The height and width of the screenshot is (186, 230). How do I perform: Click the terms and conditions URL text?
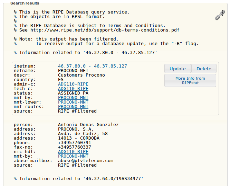pyautogui.click(x=105, y=30)
